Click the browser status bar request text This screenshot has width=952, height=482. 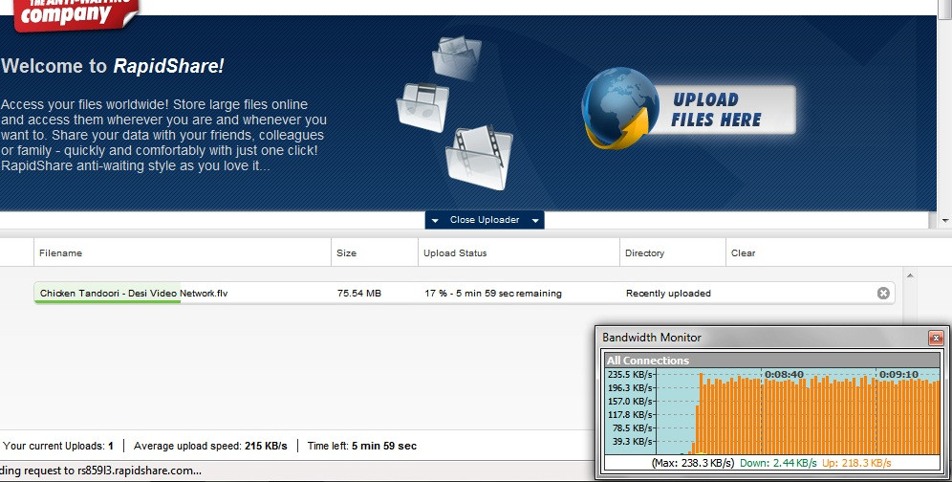100,471
